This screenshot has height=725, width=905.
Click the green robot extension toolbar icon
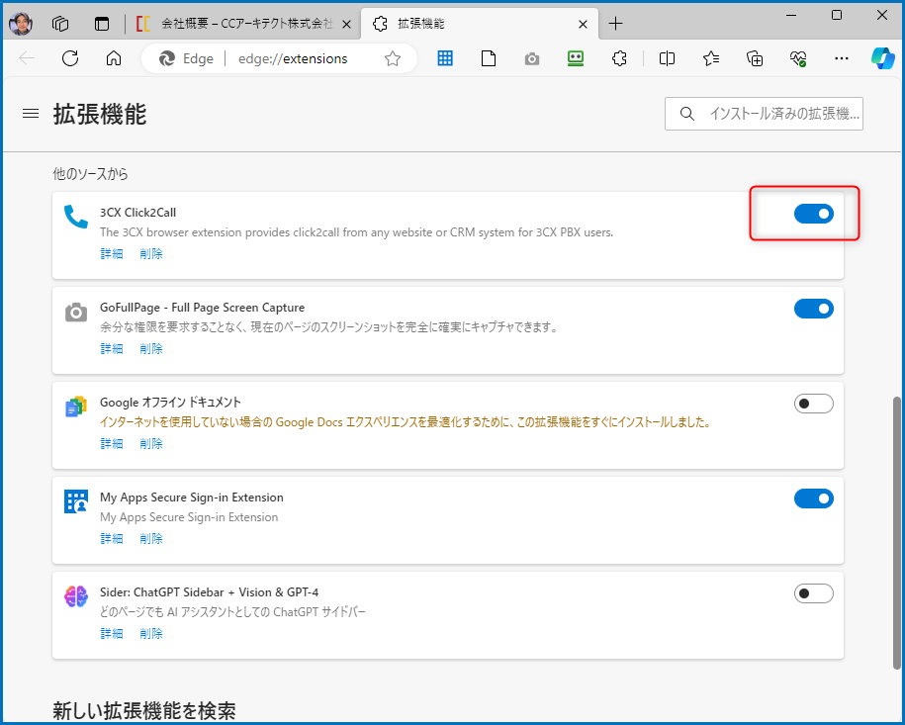click(576, 58)
